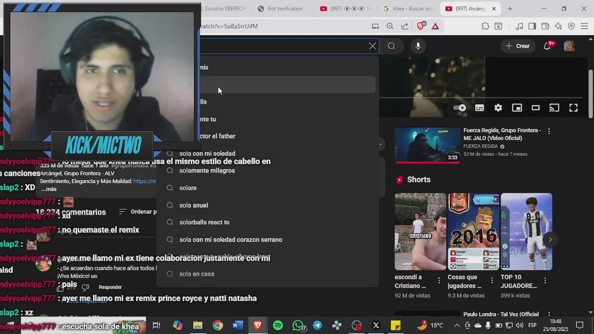The height and width of the screenshot is (334, 594).
Task: Open ME JALO video thumbnail
Action: click(427, 145)
